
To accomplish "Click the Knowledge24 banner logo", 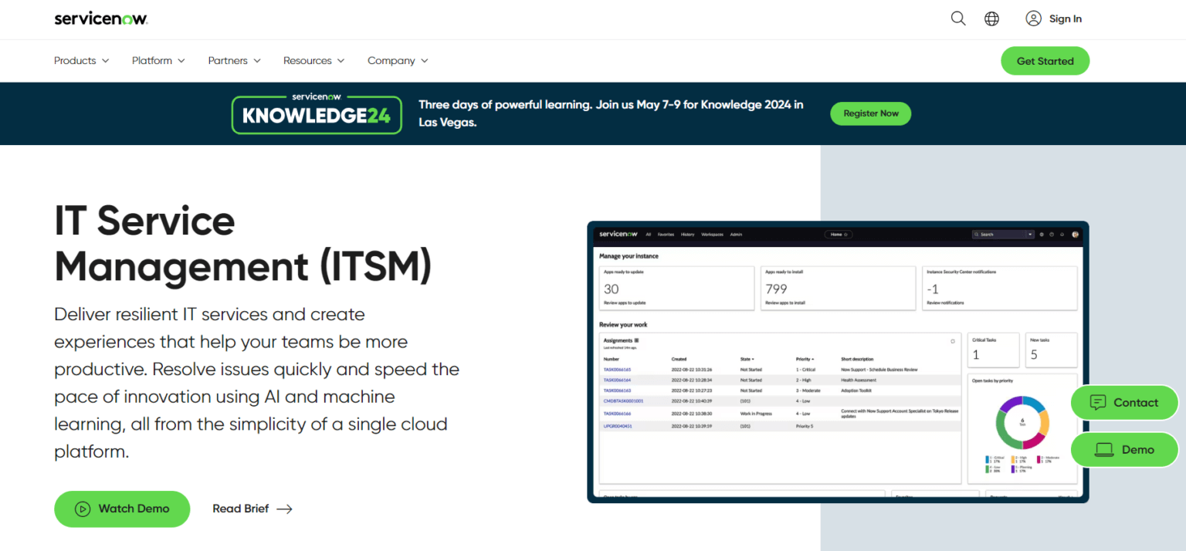I will 317,114.
